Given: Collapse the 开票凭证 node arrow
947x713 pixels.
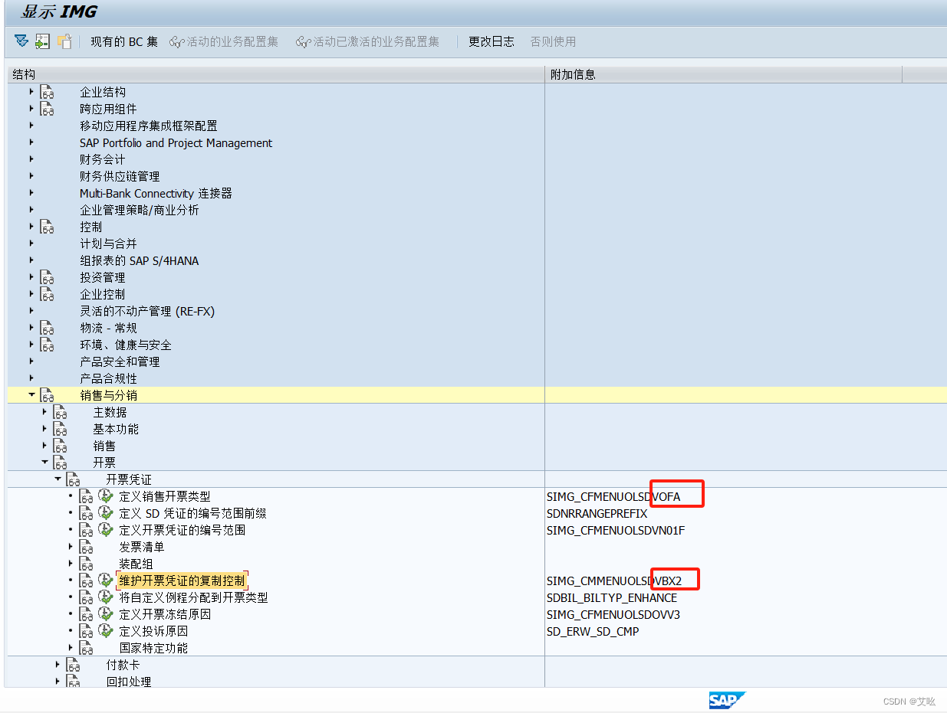Looking at the screenshot, I should pos(58,479).
